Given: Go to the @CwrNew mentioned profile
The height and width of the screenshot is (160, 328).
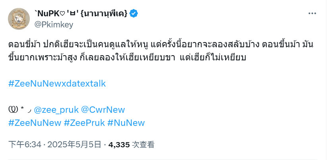Looking at the screenshot, I should pyautogui.click(x=103, y=110).
